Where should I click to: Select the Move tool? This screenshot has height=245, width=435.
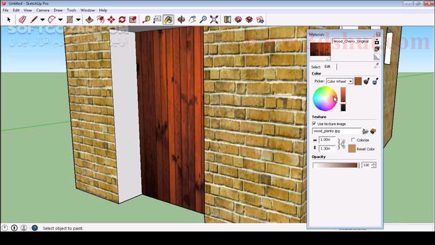pos(111,20)
